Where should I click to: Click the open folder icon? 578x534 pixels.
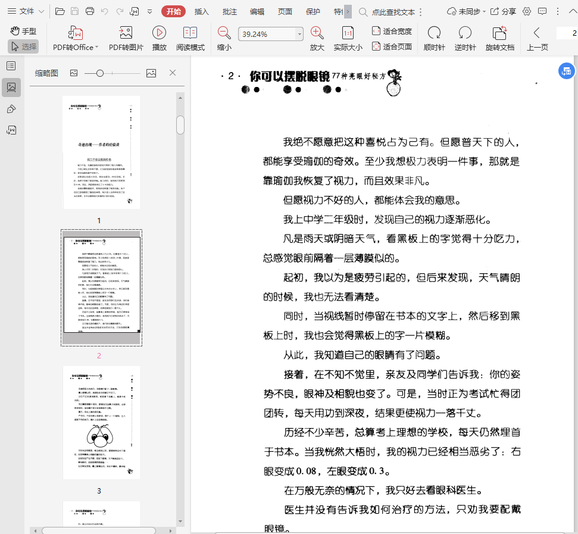tap(60, 11)
